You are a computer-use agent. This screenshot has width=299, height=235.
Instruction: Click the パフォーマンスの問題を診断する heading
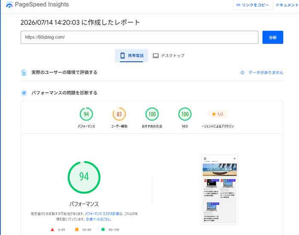coord(64,93)
